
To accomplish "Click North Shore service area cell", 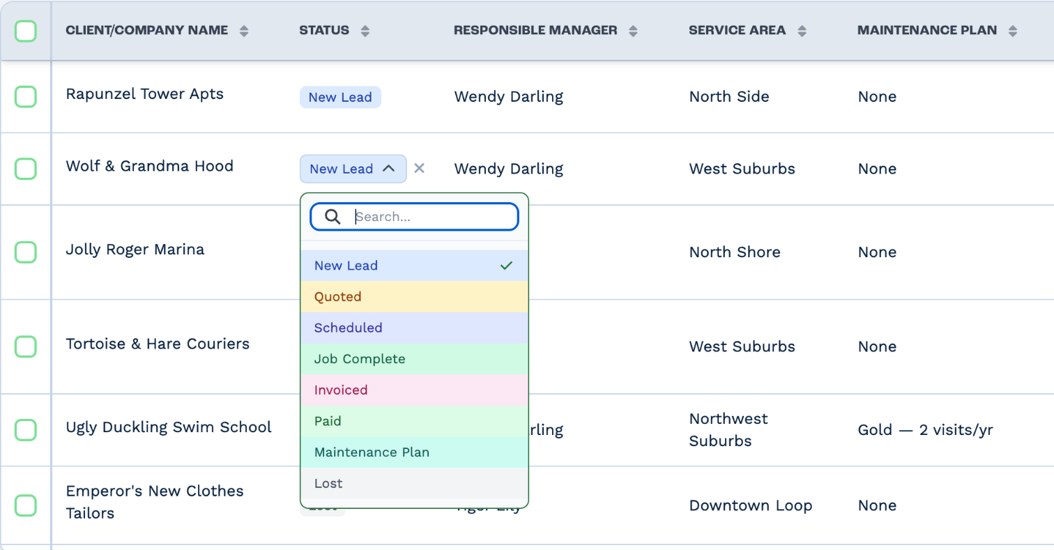I will tap(735, 252).
